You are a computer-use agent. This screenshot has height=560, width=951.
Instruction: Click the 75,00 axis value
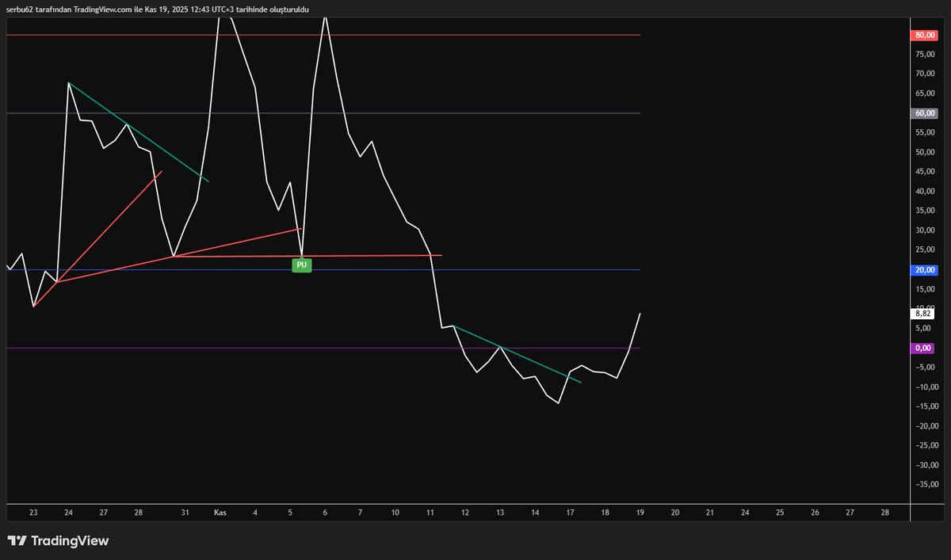[x=924, y=55]
